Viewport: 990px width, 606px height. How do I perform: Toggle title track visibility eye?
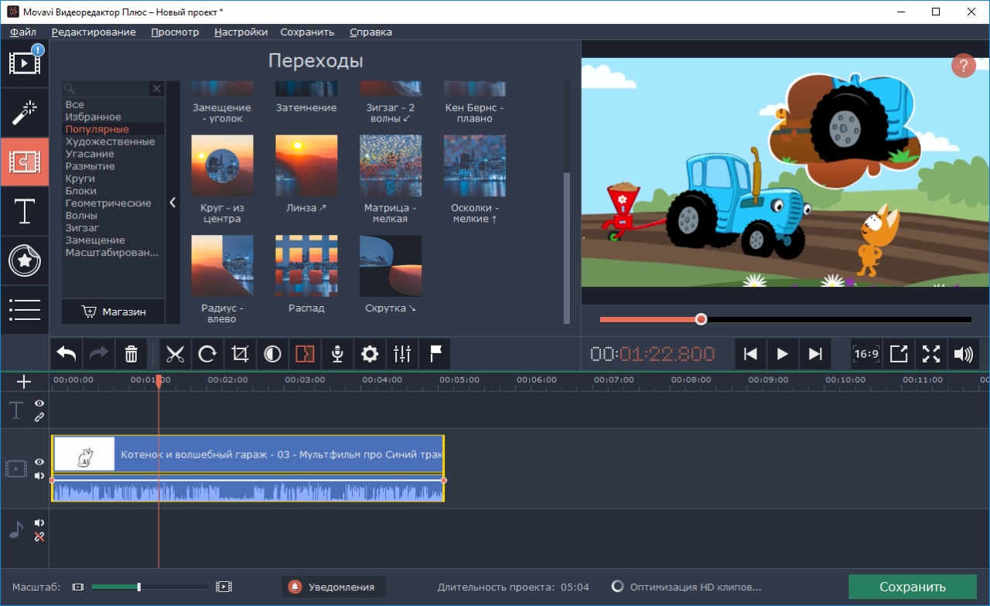pos(39,403)
